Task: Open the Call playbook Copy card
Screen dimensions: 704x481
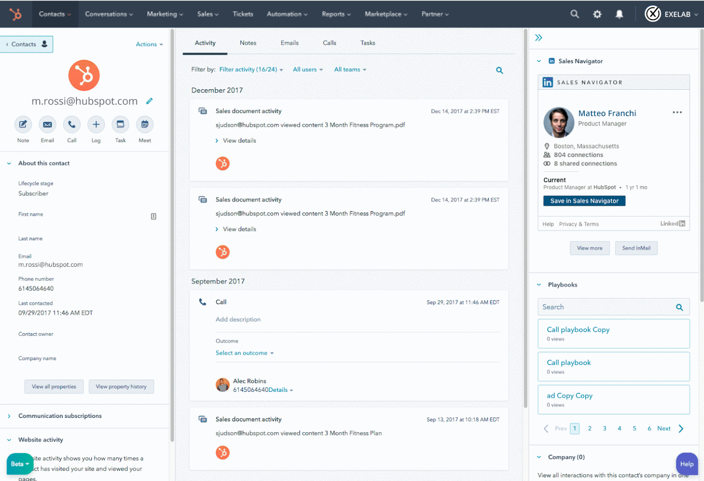Action: pyautogui.click(x=613, y=334)
